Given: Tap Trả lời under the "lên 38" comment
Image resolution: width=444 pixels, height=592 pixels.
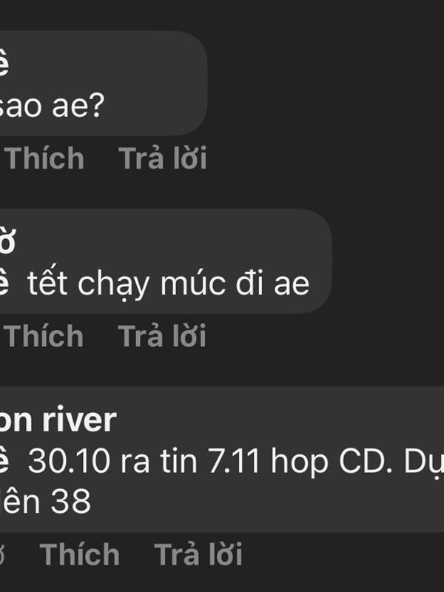Looking at the screenshot, I should (x=198, y=554).
